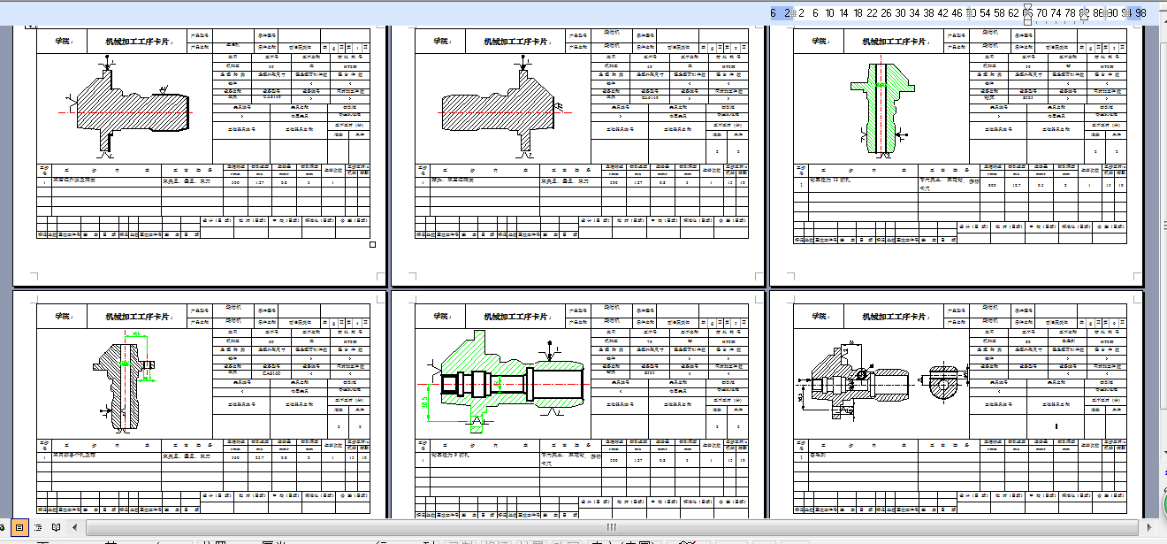Click ruler at mark 34
1167x544 pixels.
point(915,12)
